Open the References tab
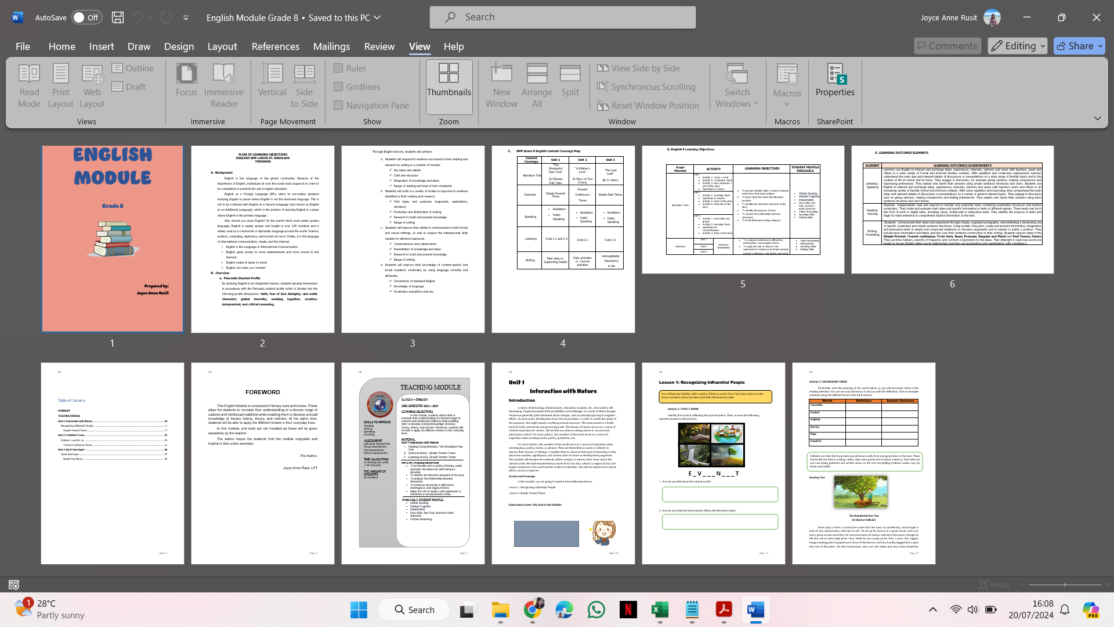This screenshot has width=1114, height=627. coord(275,46)
